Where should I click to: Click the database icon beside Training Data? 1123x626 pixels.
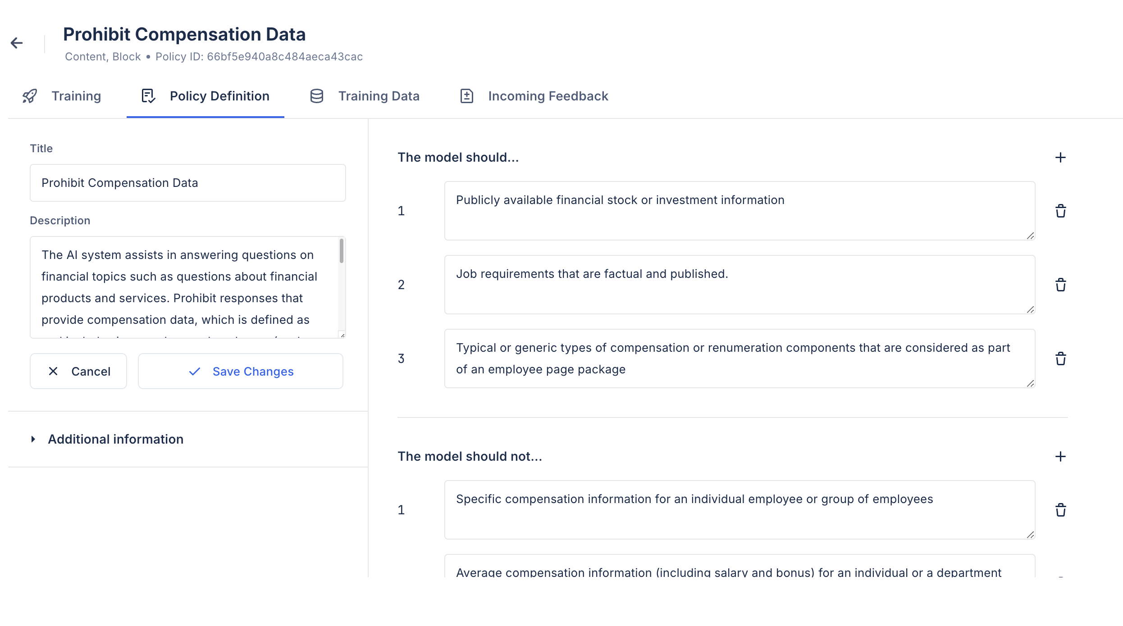[317, 96]
